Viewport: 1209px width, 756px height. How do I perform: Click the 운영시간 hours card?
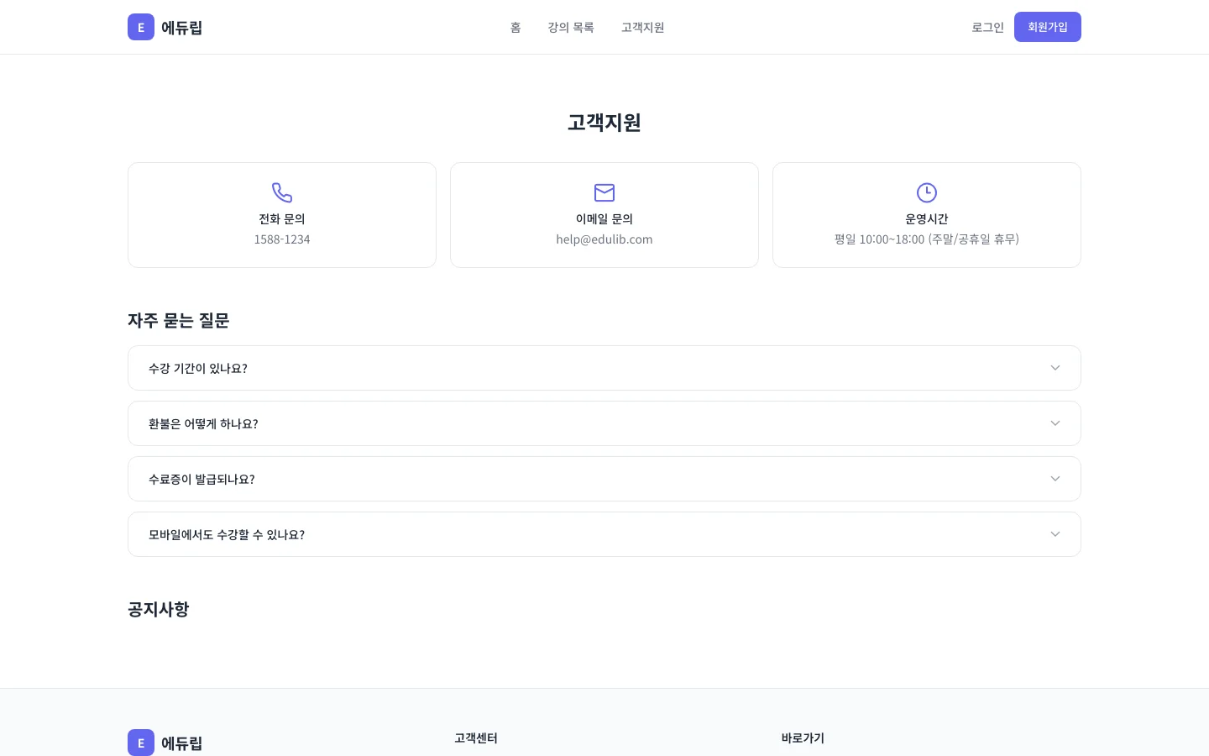click(x=927, y=215)
